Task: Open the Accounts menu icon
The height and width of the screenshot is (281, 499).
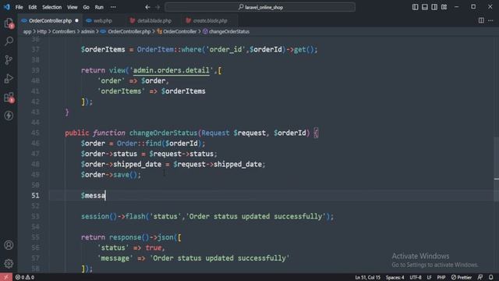Action: click(9, 245)
